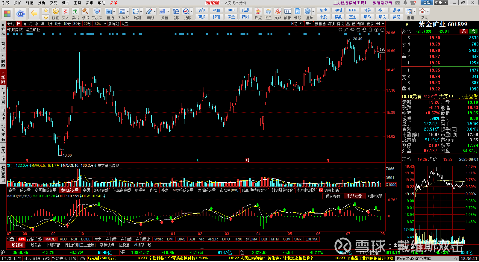479x262 pixels.
Task: Expand the left sidebar double-arrow
Action: (x=3, y=25)
